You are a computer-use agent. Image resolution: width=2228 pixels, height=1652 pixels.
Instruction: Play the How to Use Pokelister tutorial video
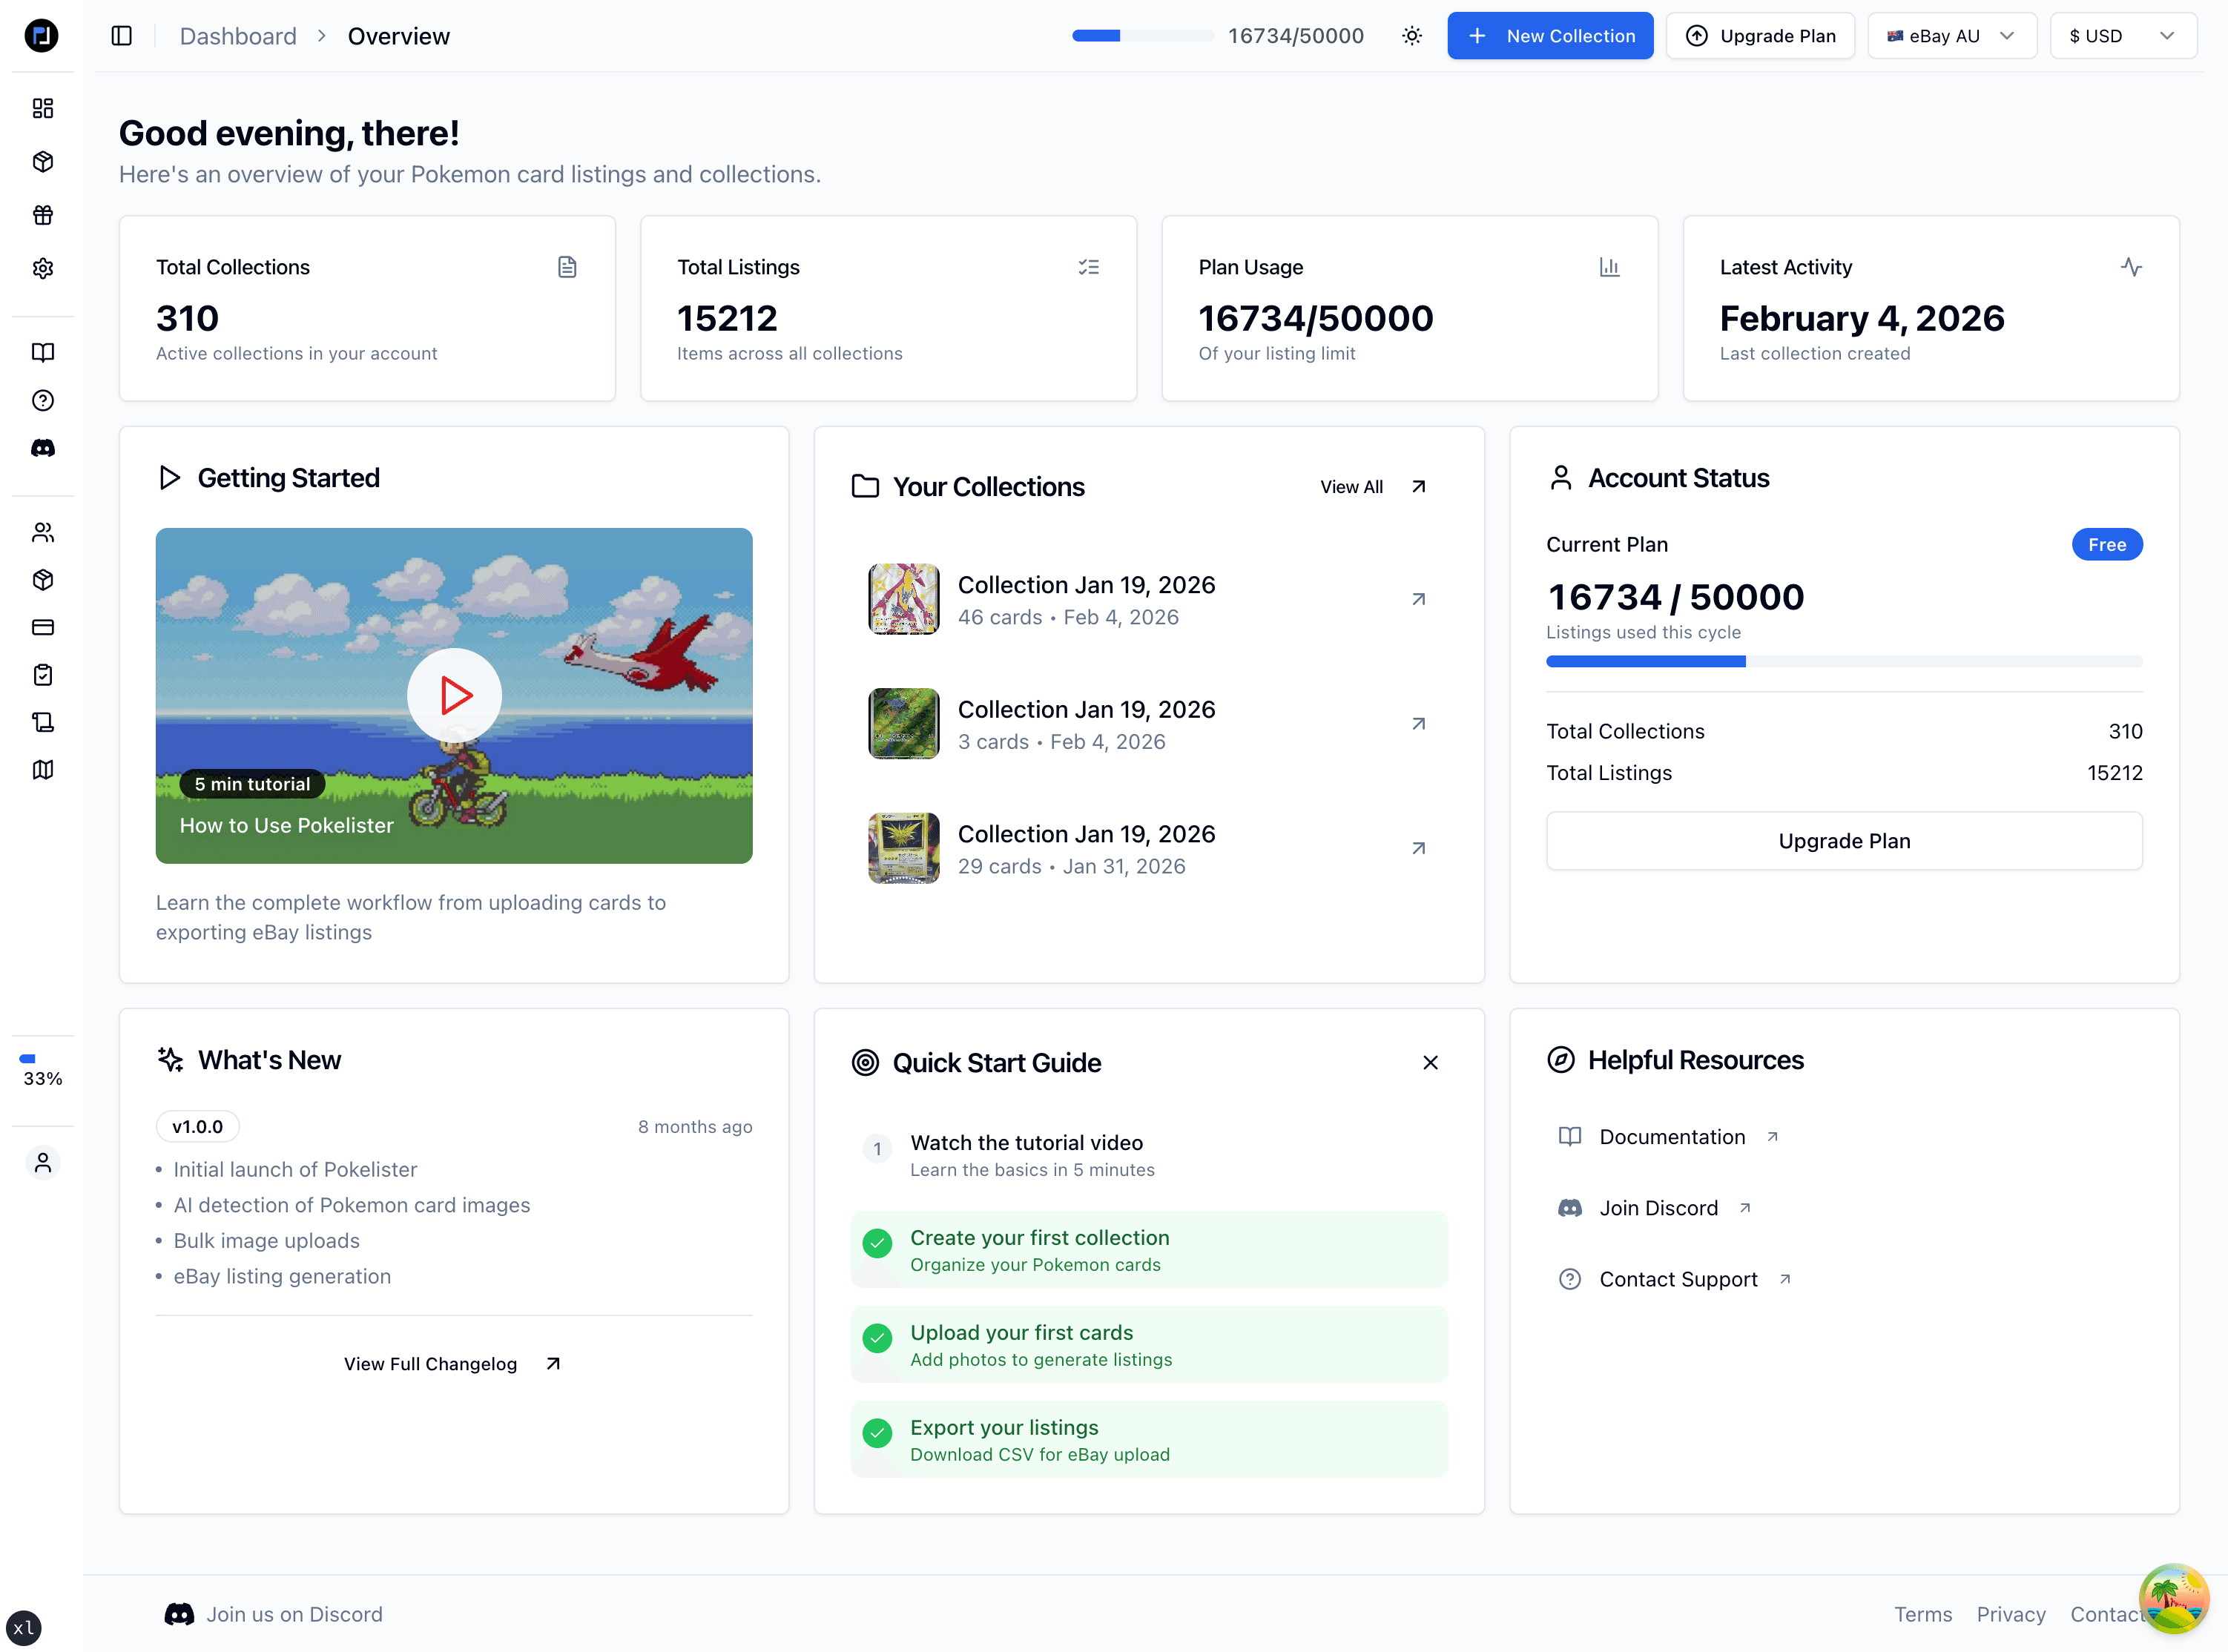[x=454, y=695]
